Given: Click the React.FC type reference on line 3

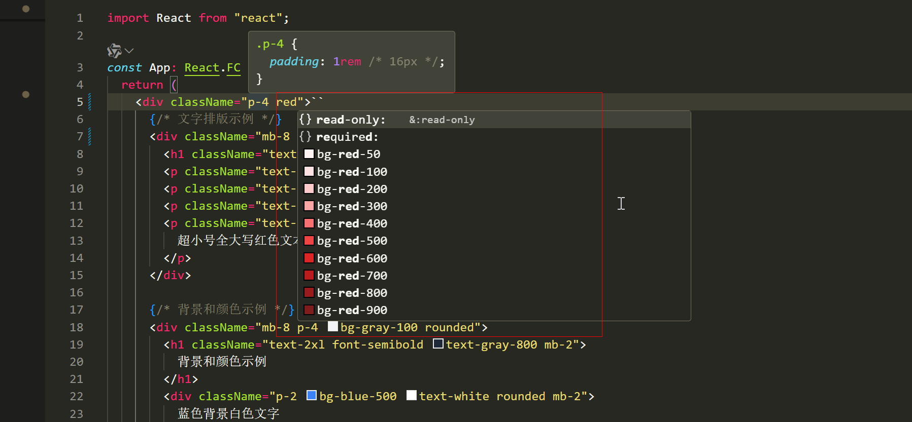Looking at the screenshot, I should (212, 67).
